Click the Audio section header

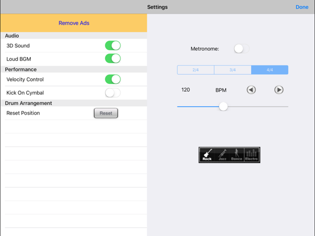[x=12, y=36]
